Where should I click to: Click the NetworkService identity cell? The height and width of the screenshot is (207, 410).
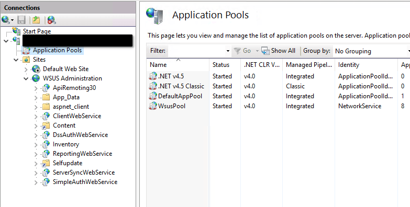pos(360,106)
